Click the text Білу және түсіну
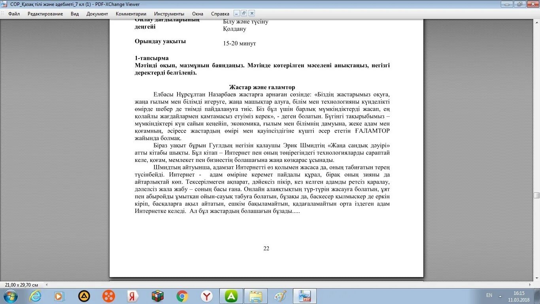The height and width of the screenshot is (304, 540). coord(245,22)
